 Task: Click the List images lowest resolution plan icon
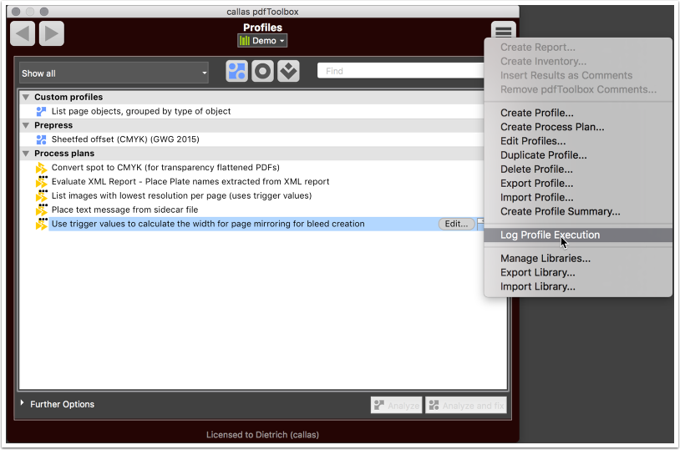[41, 196]
